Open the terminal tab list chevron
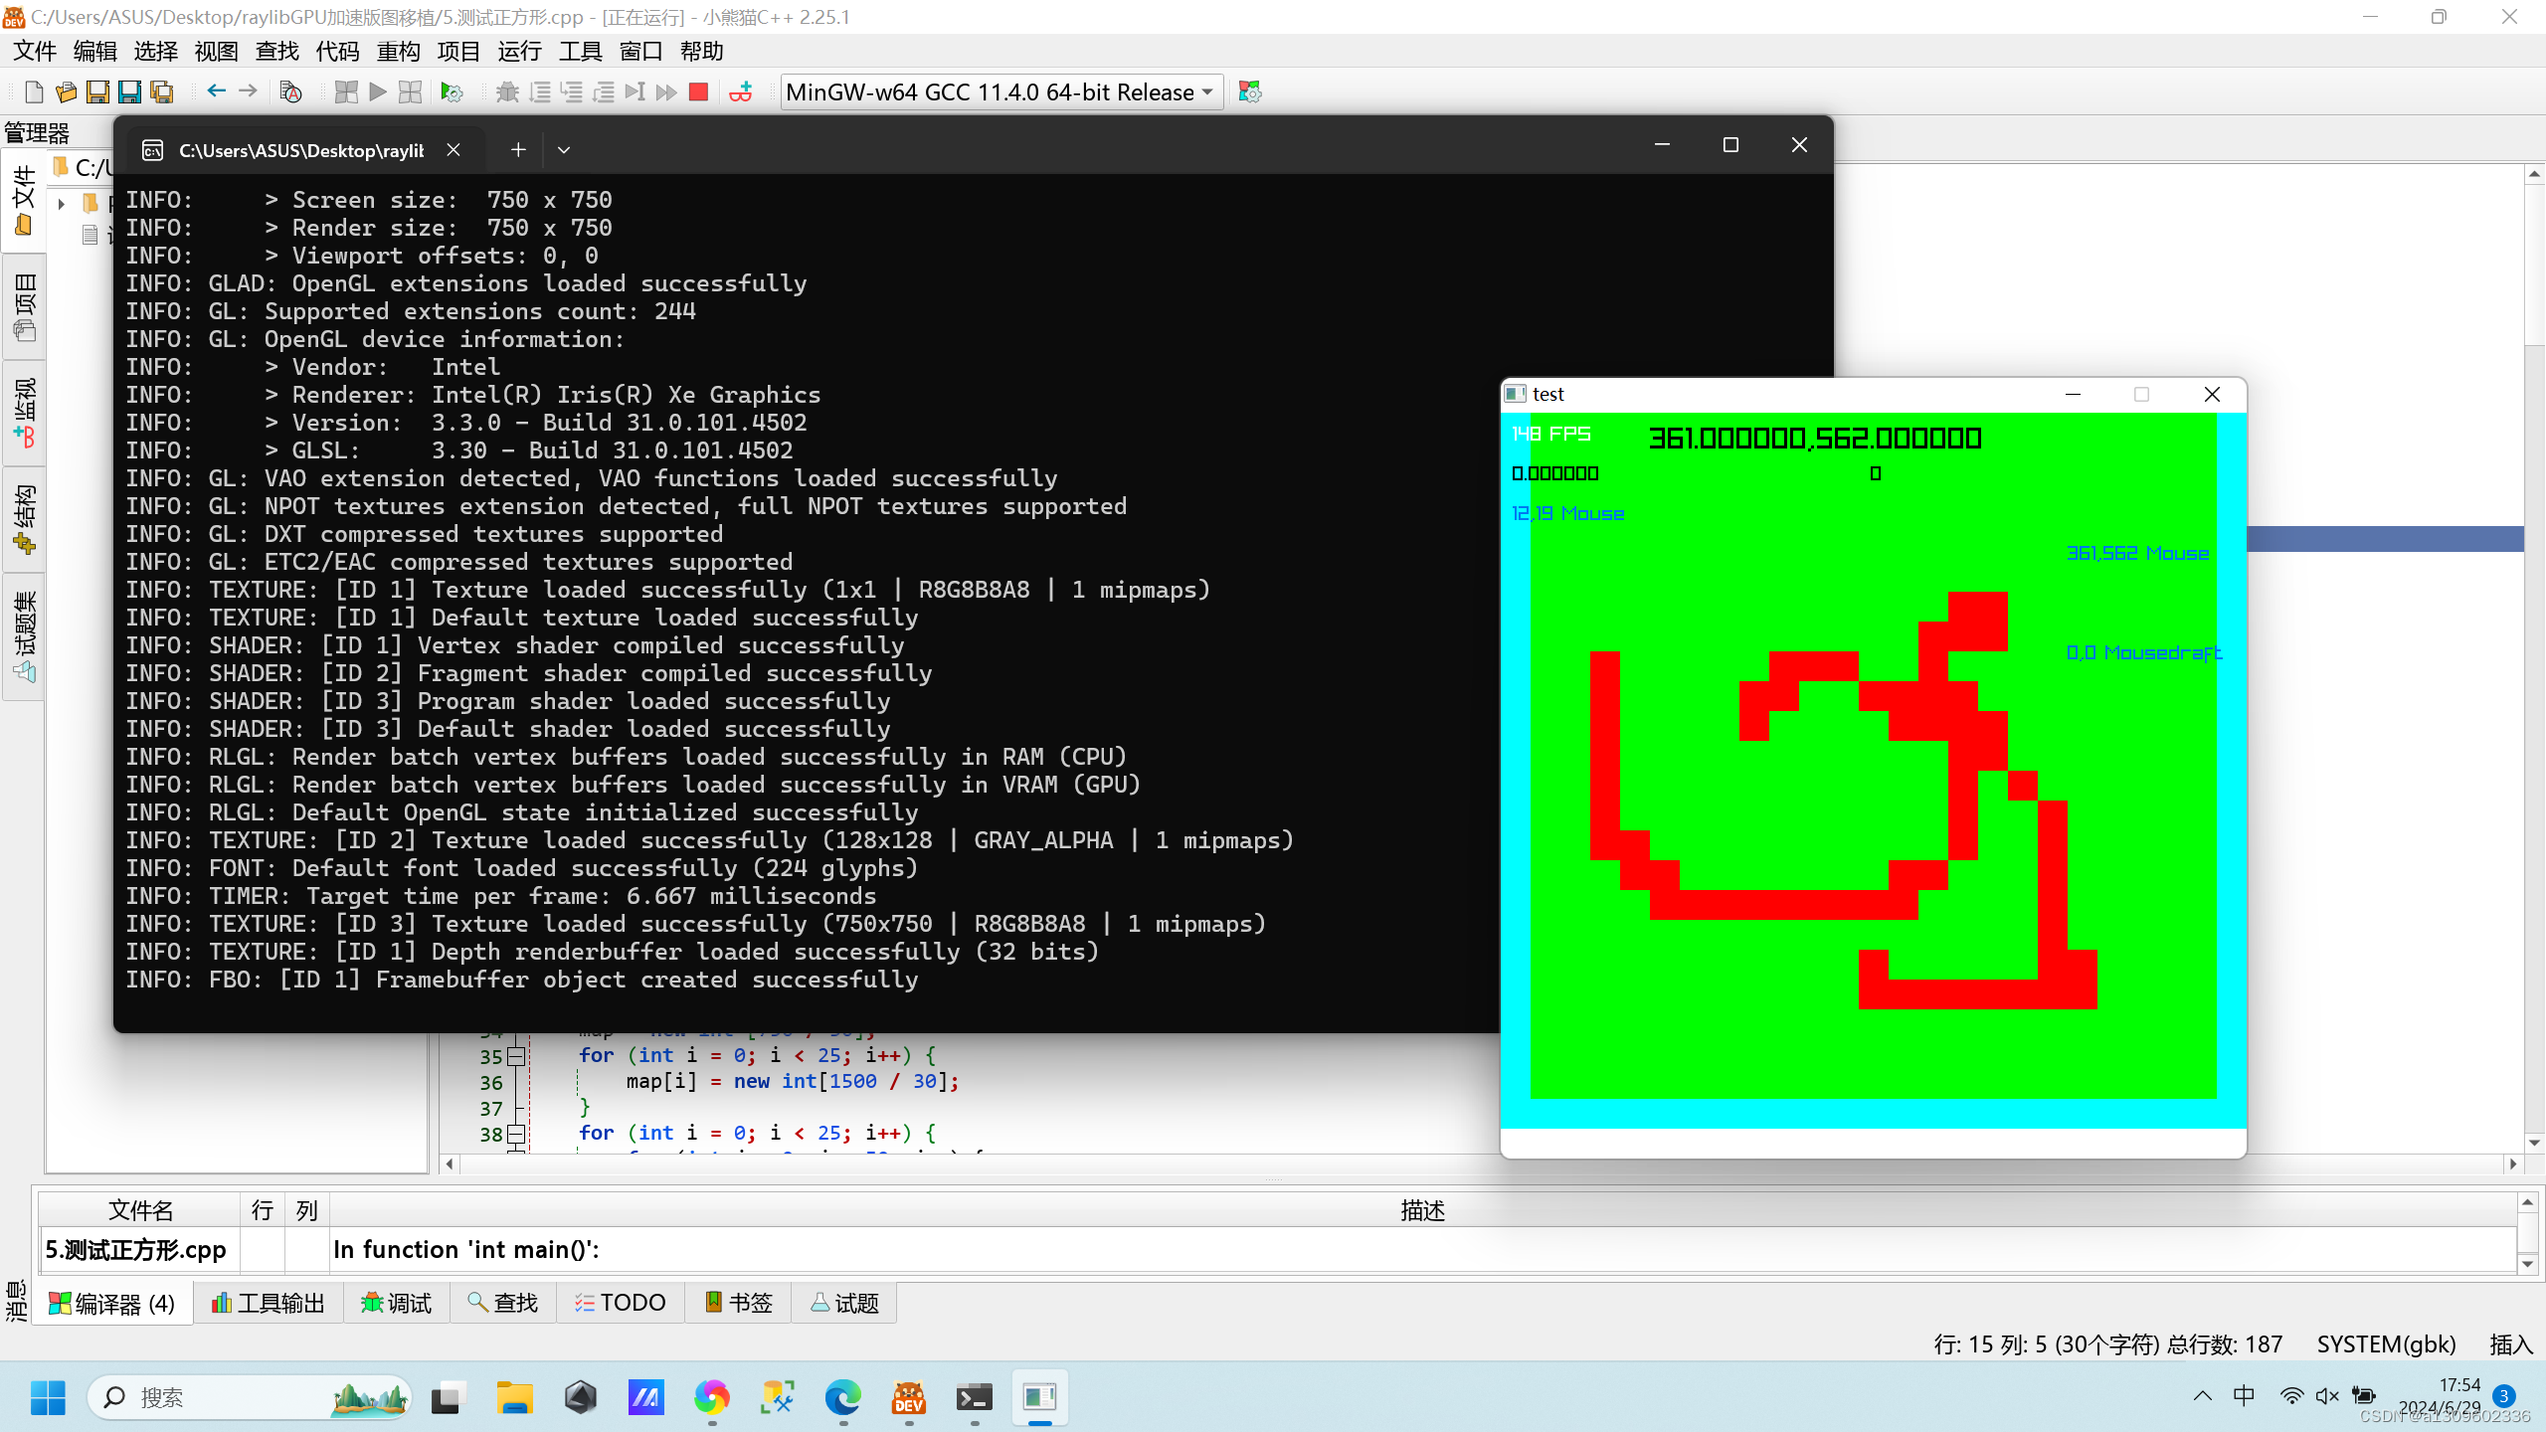2546x1432 pixels. pos(564,149)
